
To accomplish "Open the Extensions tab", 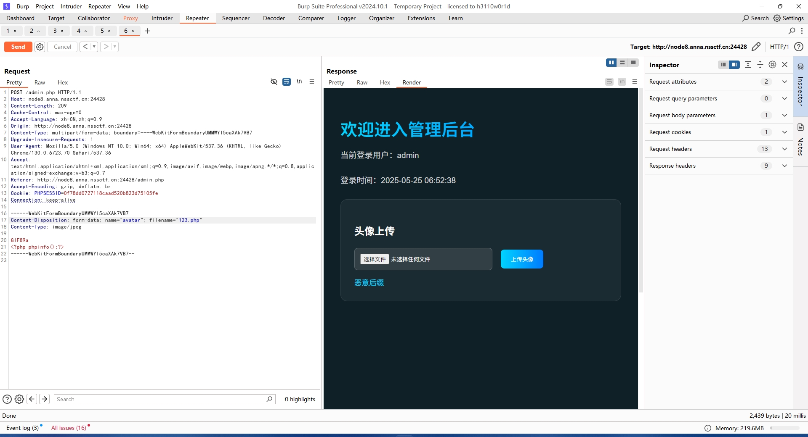I will tap(421, 18).
